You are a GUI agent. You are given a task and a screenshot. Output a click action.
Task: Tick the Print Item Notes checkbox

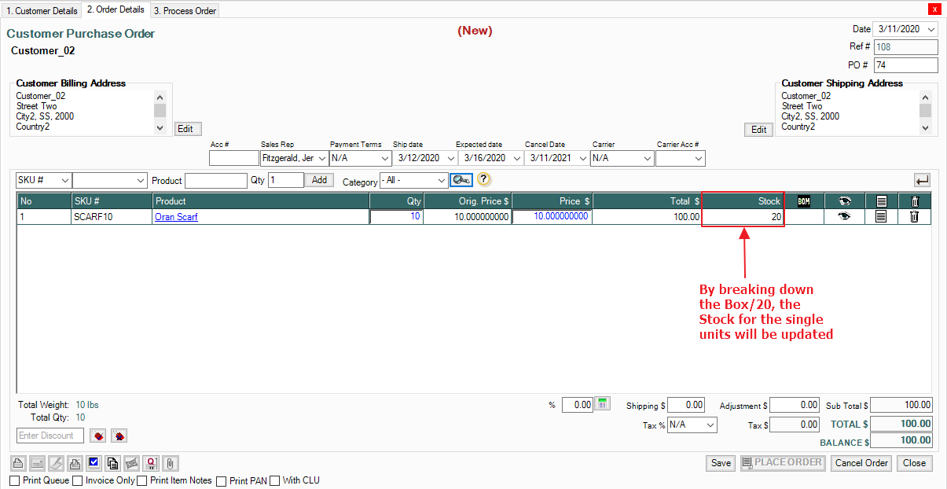[142, 480]
